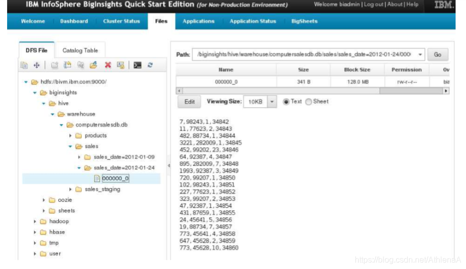The image size is (466, 269).
Task: Click the Log out link
Action: 373,5
